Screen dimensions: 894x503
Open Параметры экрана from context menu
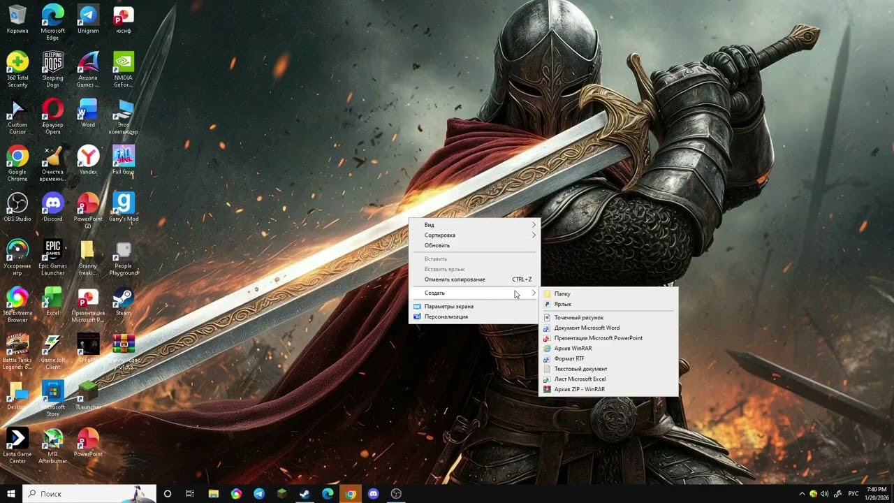click(x=474, y=306)
